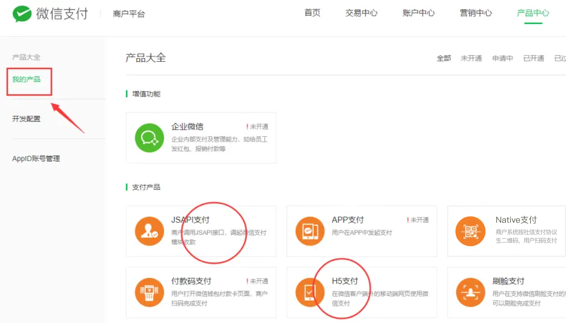This screenshot has height=323, width=566.
Task: Open the 付款码支付 product title
Action: tap(191, 281)
